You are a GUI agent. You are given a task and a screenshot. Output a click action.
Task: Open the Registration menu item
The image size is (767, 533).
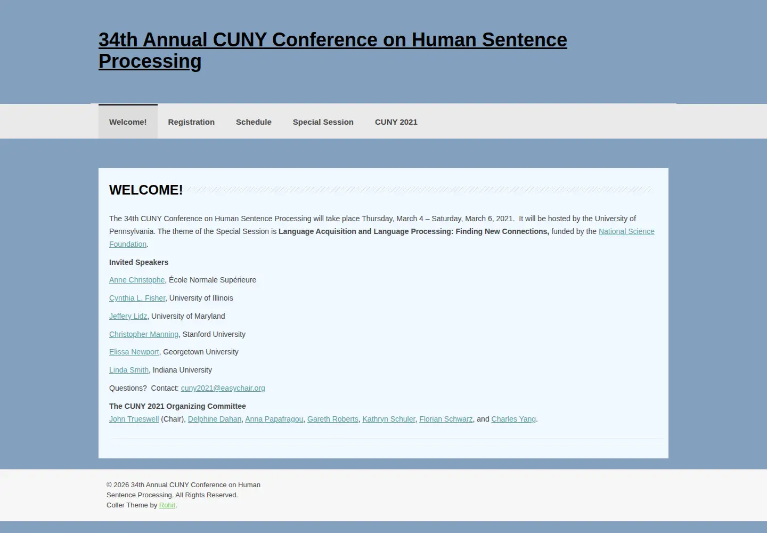click(191, 122)
